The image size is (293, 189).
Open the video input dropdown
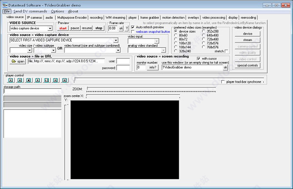(x=157, y=41)
